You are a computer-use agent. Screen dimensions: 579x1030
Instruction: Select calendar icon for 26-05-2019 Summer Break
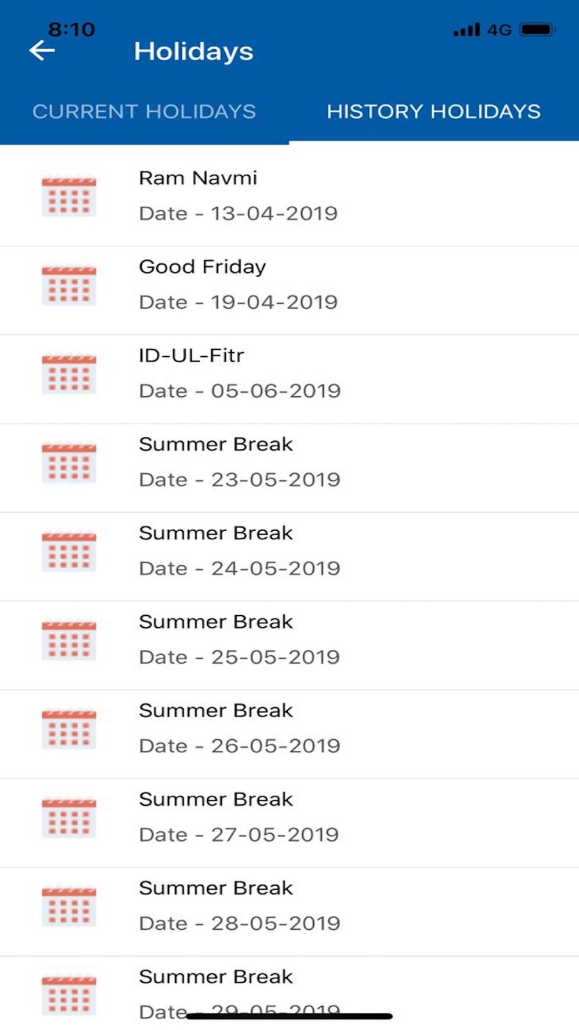(69, 729)
